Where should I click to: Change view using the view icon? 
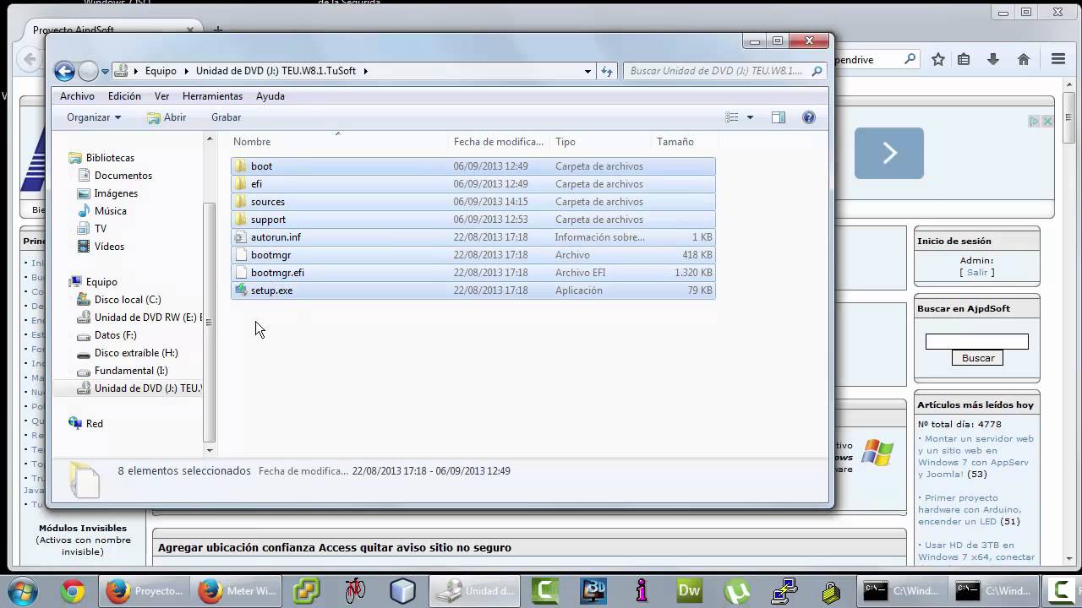tap(732, 117)
